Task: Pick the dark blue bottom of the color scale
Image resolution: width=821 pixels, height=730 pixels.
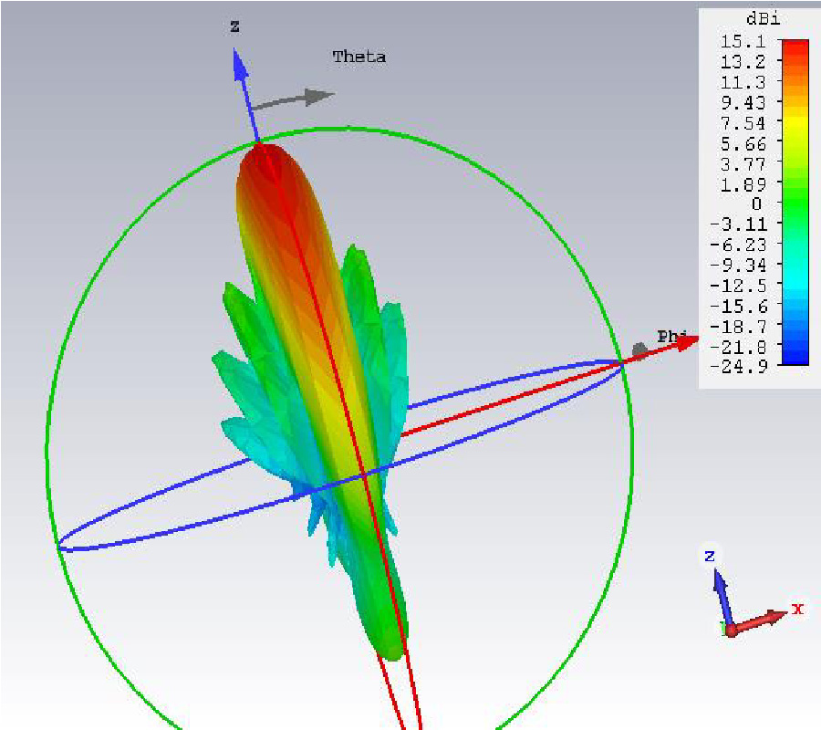Action: 795,360
